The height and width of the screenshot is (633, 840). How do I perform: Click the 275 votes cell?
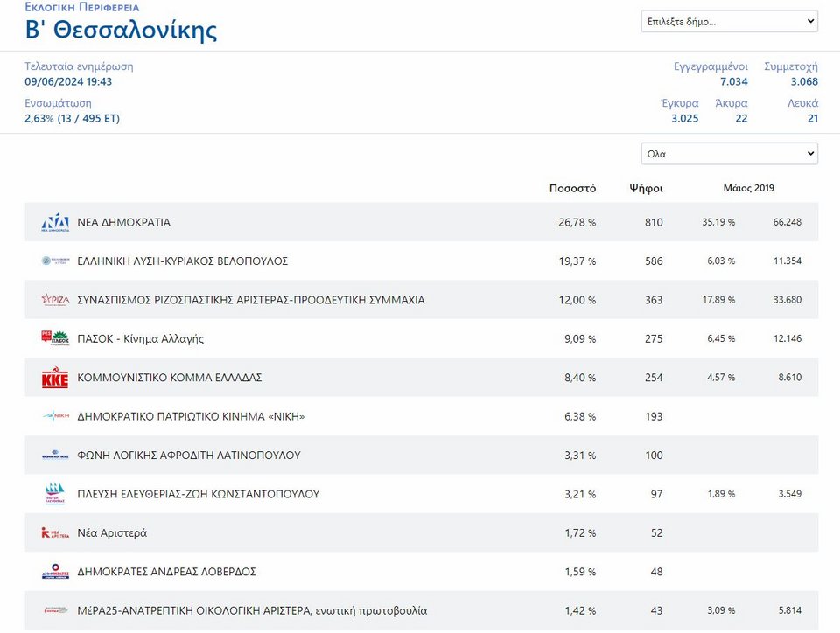(654, 338)
